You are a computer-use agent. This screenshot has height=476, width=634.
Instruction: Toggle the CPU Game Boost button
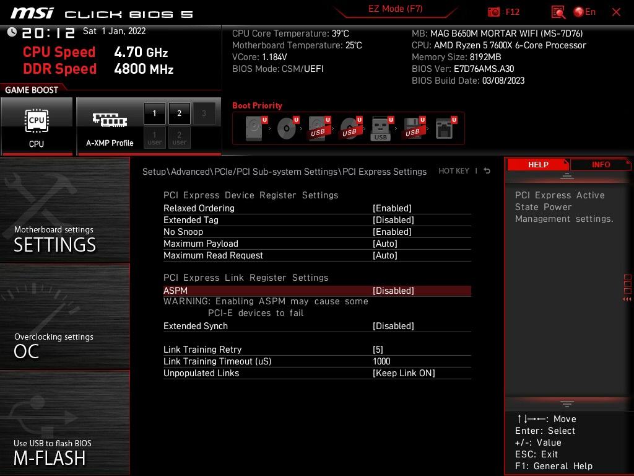pos(37,126)
